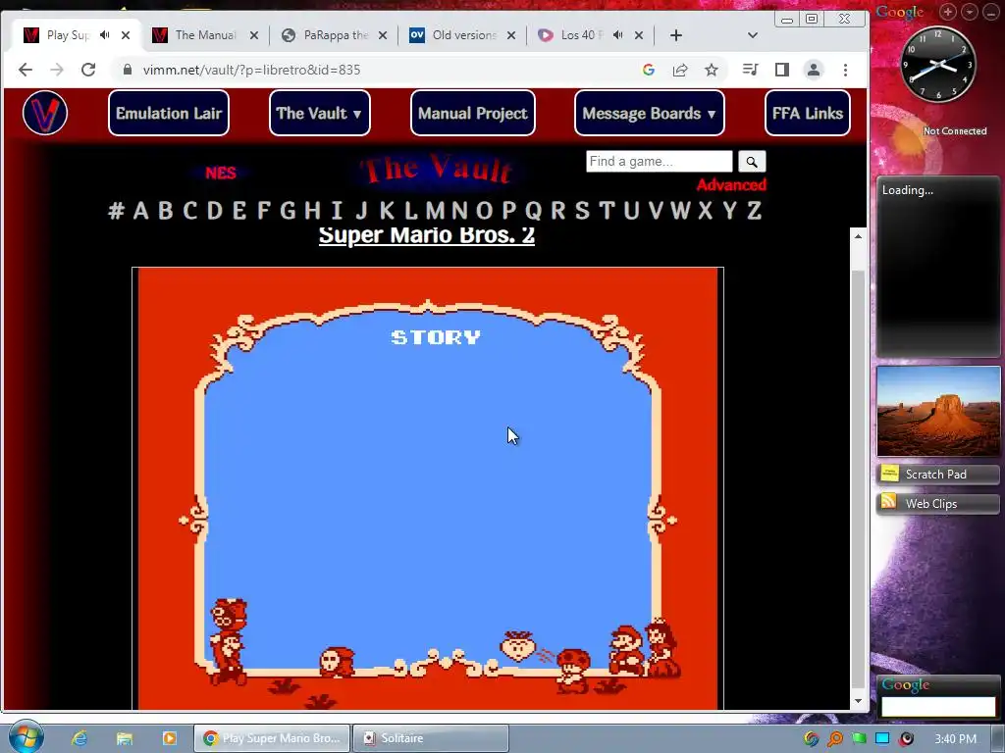Screen dimensions: 1005x753
Task: Open Manual Project page
Action: pos(472,113)
